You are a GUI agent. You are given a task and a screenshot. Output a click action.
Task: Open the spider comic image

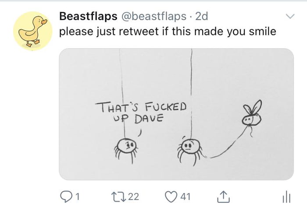[x=176, y=114]
